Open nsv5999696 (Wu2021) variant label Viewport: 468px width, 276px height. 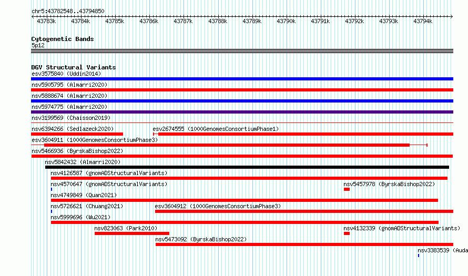(x=80, y=217)
